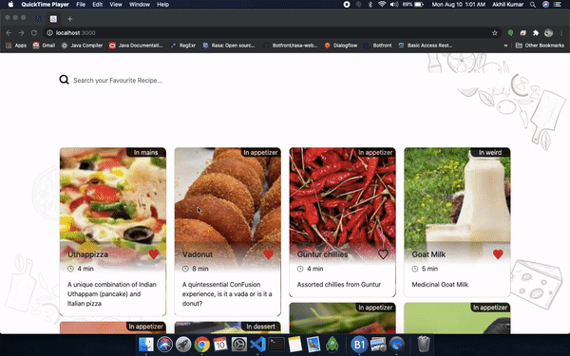Open the Window menu
The height and width of the screenshot is (356, 570).
(x=140, y=5)
